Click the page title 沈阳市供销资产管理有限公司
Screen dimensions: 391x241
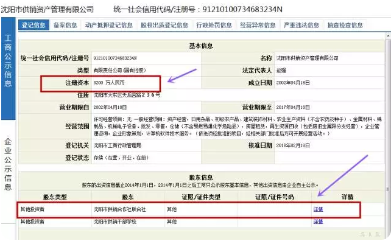(47, 10)
